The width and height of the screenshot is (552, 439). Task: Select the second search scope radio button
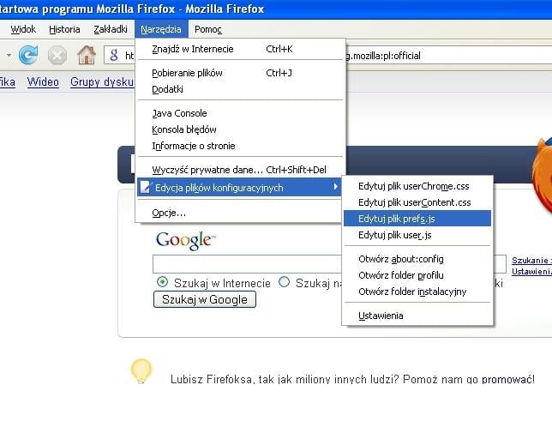[285, 282]
